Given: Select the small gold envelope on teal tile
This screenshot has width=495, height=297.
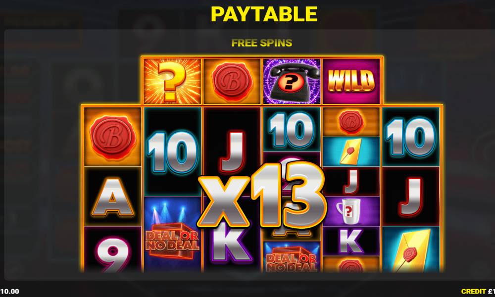Looking at the screenshot, I should (351, 151).
